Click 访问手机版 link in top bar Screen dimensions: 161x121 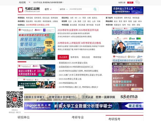[x=38, y=2]
